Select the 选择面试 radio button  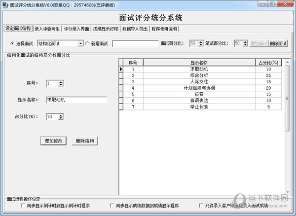coord(12,43)
